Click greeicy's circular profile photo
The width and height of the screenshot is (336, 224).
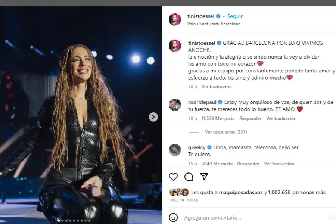click(x=175, y=148)
